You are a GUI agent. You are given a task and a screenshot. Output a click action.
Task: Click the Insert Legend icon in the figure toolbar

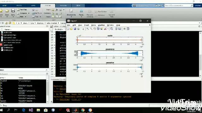click(120, 29)
